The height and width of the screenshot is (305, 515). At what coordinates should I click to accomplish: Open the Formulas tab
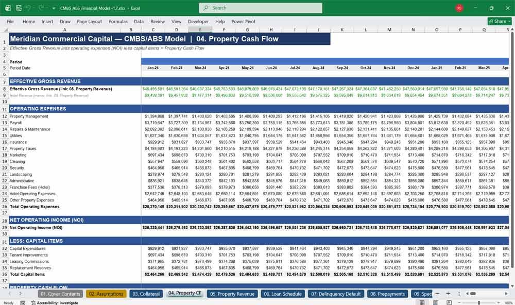coord(118,21)
